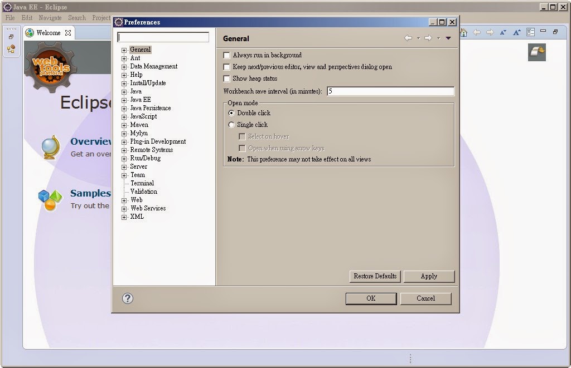The width and height of the screenshot is (571, 368).
Task: Open the Edit menu
Action: [x=27, y=18]
